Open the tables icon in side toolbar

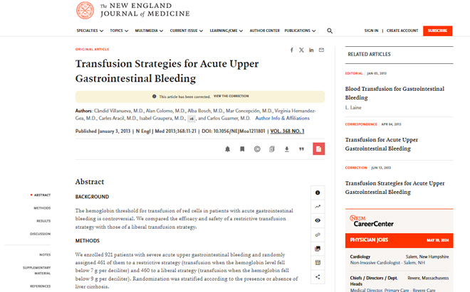pyautogui.click(x=318, y=263)
